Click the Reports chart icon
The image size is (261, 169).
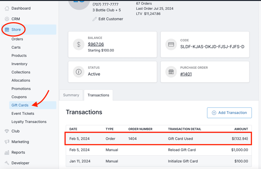pyautogui.click(x=7, y=153)
